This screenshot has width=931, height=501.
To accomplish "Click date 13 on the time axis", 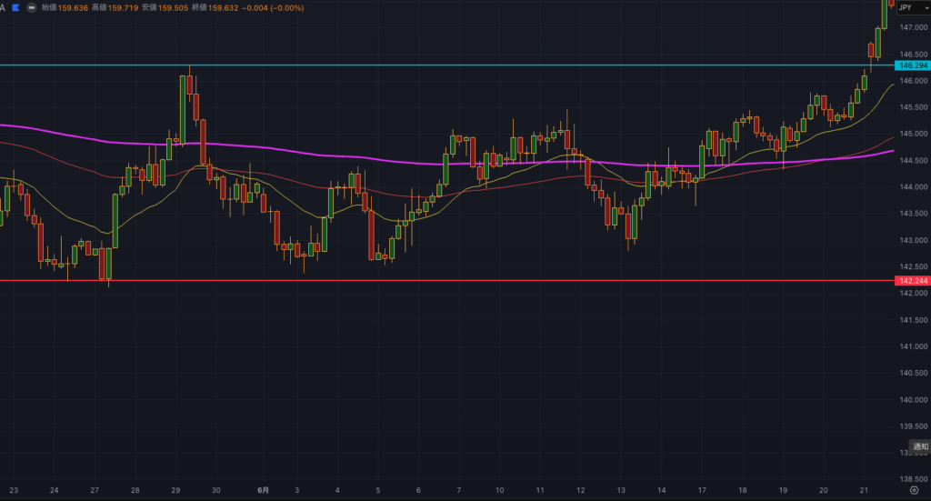I will pyautogui.click(x=621, y=490).
